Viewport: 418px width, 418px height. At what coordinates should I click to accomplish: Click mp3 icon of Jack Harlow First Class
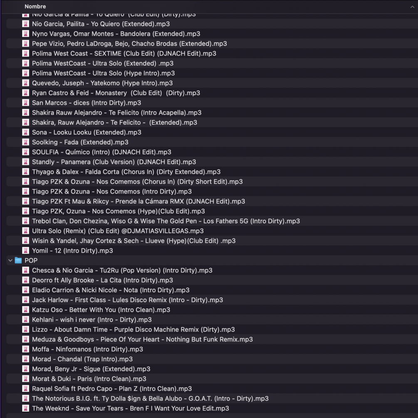26,300
